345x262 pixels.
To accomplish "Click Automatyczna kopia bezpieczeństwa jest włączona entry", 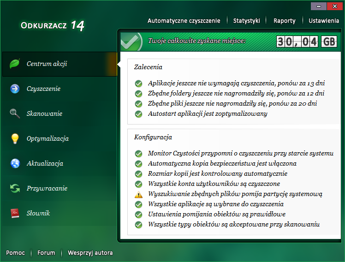I will pos(222,163).
